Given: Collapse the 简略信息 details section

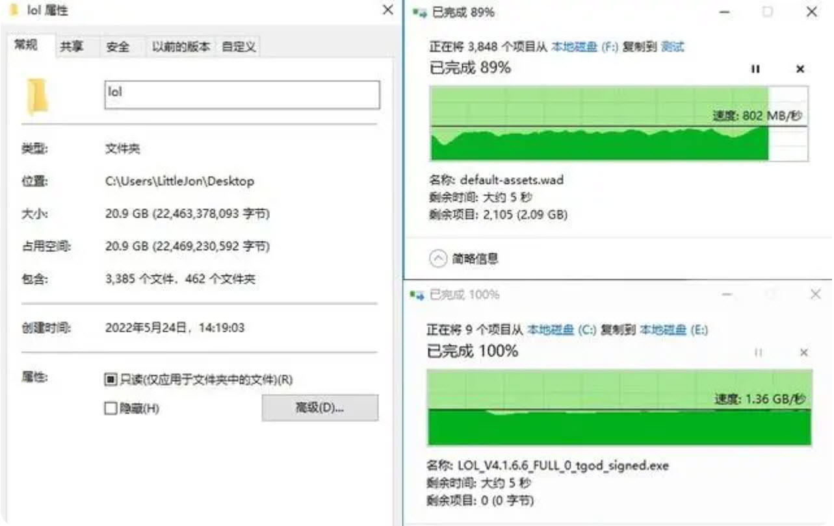Looking at the screenshot, I should pos(438,258).
